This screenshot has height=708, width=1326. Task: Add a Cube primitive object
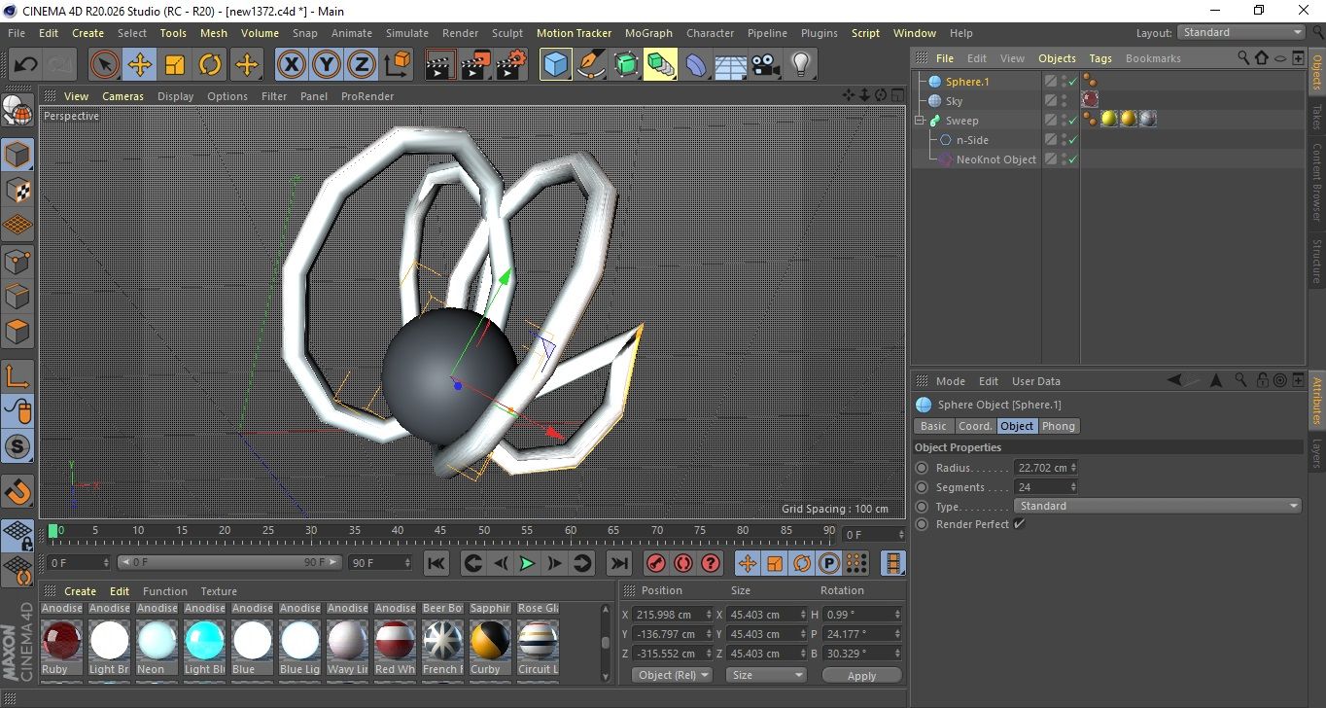[555, 65]
